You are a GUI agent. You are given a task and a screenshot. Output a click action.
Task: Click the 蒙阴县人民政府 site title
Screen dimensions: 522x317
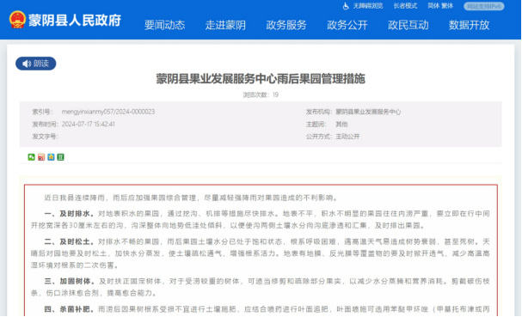click(x=75, y=21)
